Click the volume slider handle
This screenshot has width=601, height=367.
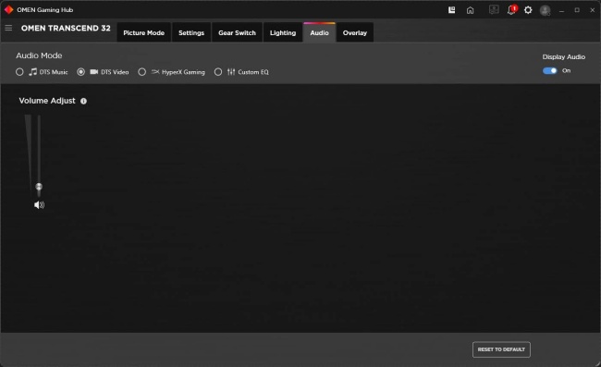(39, 187)
